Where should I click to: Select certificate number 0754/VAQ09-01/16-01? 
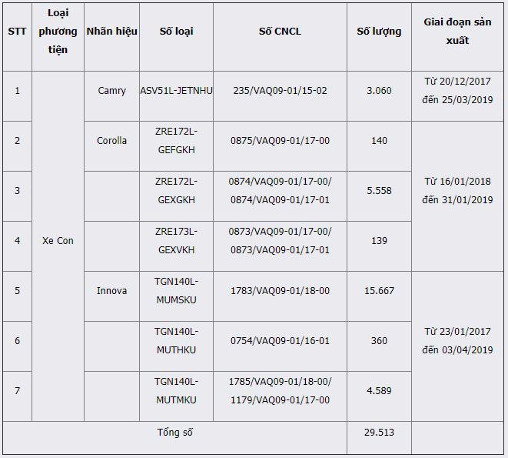(x=280, y=341)
